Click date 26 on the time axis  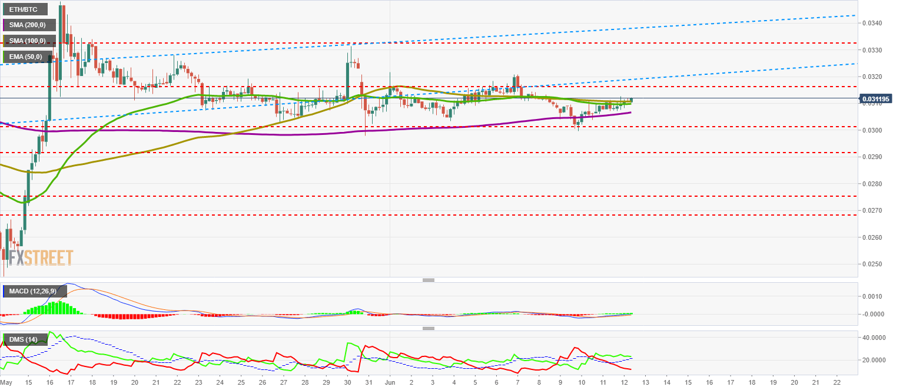pos(262,382)
